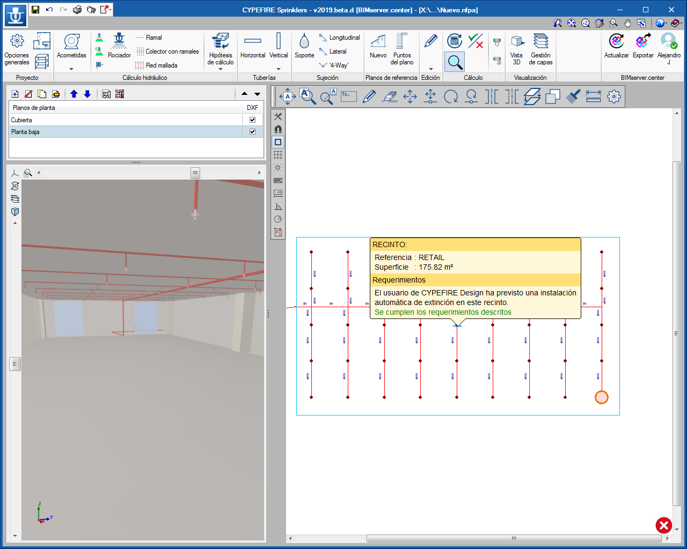This screenshot has height=549, width=687.
Task: Toggle keyboard coordinate entry in side toolbar
Action: [x=278, y=181]
